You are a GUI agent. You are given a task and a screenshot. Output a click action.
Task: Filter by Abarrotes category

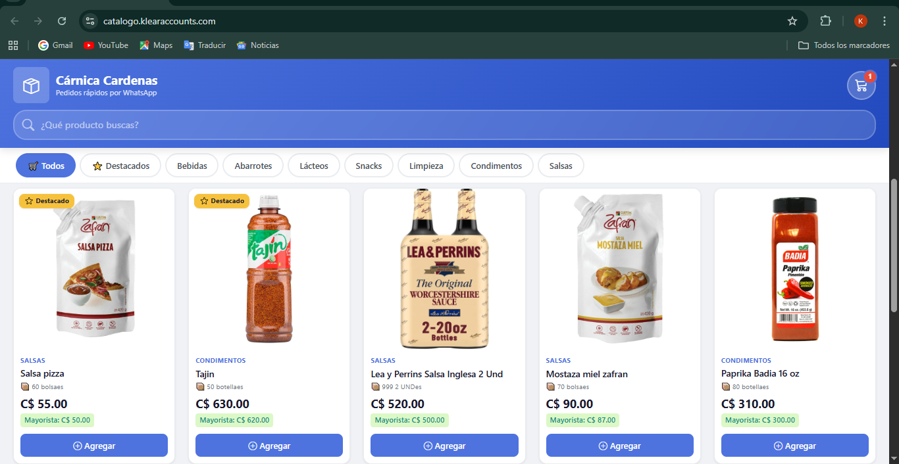coord(253,166)
